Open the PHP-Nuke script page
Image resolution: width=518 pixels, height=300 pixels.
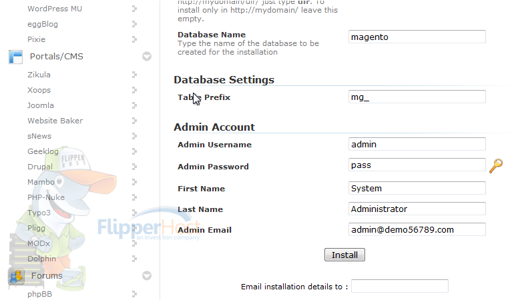46,197
